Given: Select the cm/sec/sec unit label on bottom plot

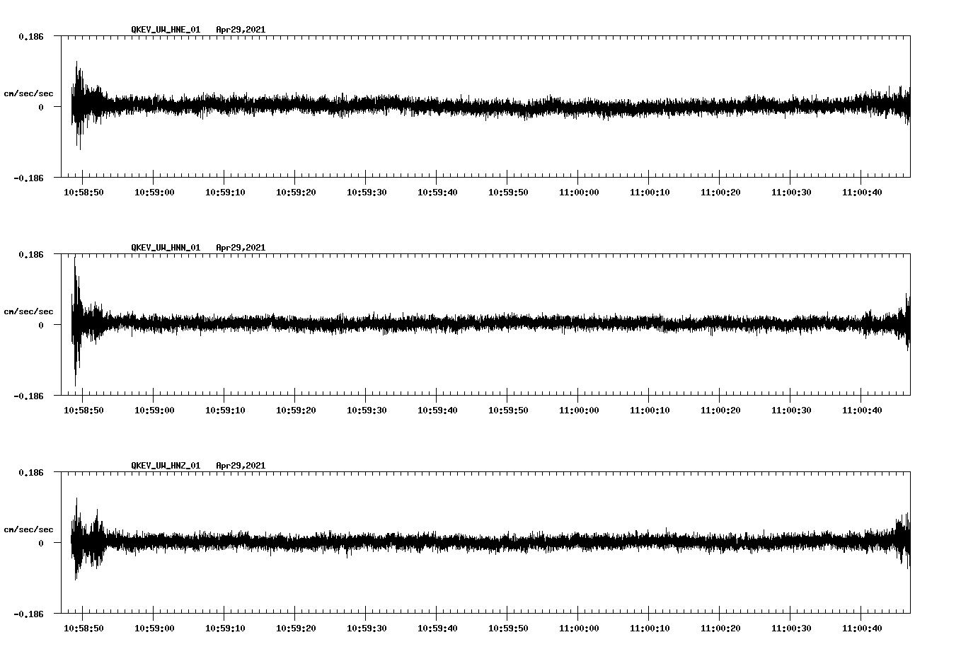Looking at the screenshot, I should tap(29, 528).
